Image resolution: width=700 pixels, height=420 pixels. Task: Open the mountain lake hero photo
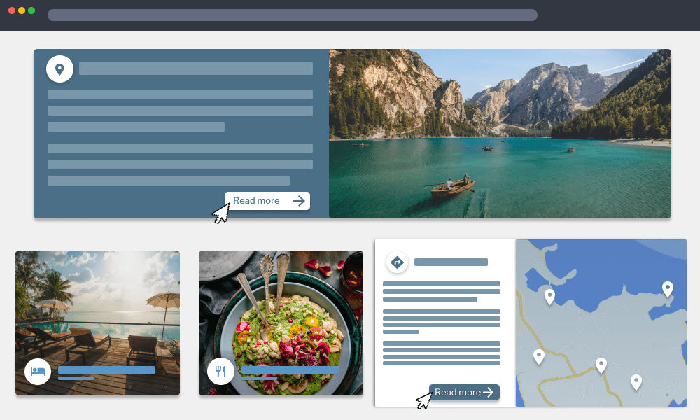tap(500, 133)
